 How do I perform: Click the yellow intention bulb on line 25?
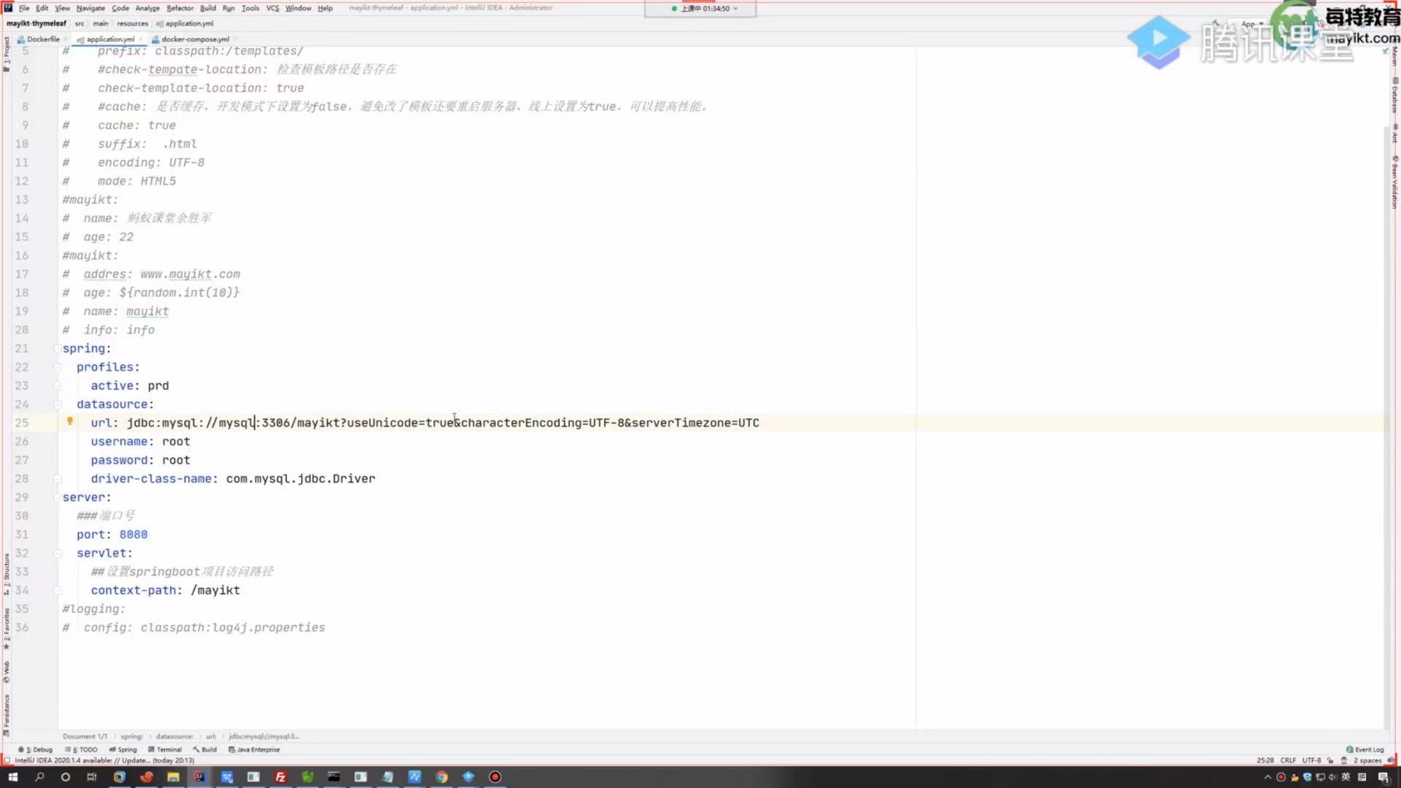(70, 421)
